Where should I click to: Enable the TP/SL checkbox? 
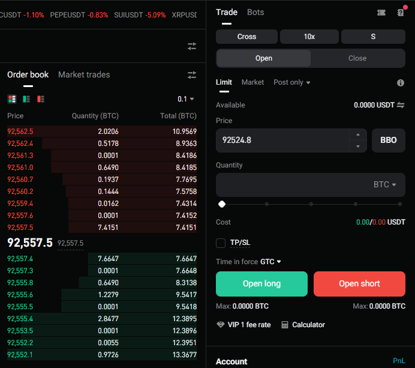pyautogui.click(x=221, y=243)
